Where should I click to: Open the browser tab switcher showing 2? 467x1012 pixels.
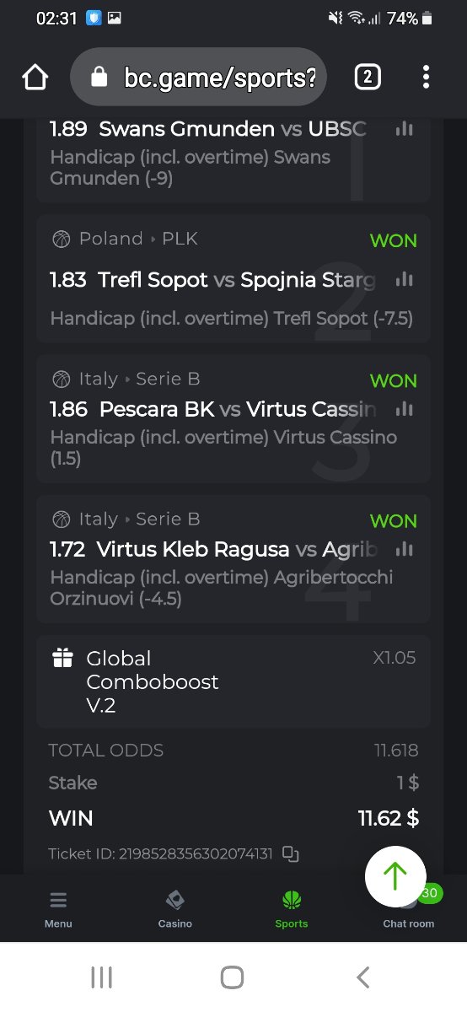point(367,78)
